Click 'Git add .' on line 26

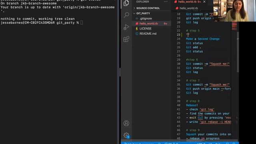coord(194,47)
